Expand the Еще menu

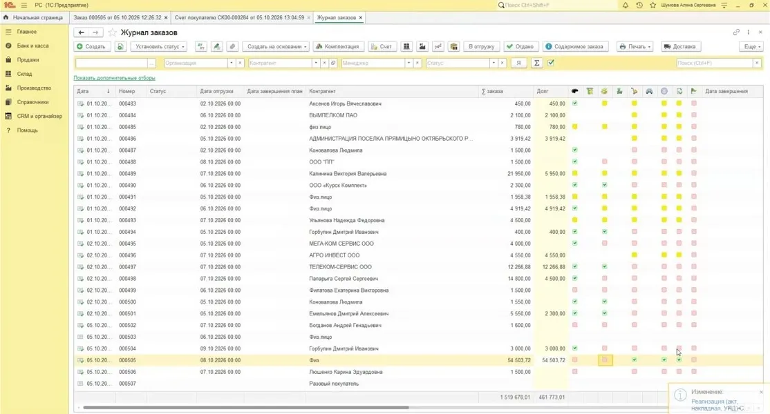[752, 46]
